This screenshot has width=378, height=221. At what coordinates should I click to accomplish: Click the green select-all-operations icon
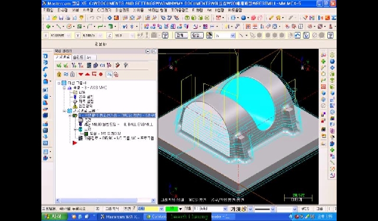point(59,65)
